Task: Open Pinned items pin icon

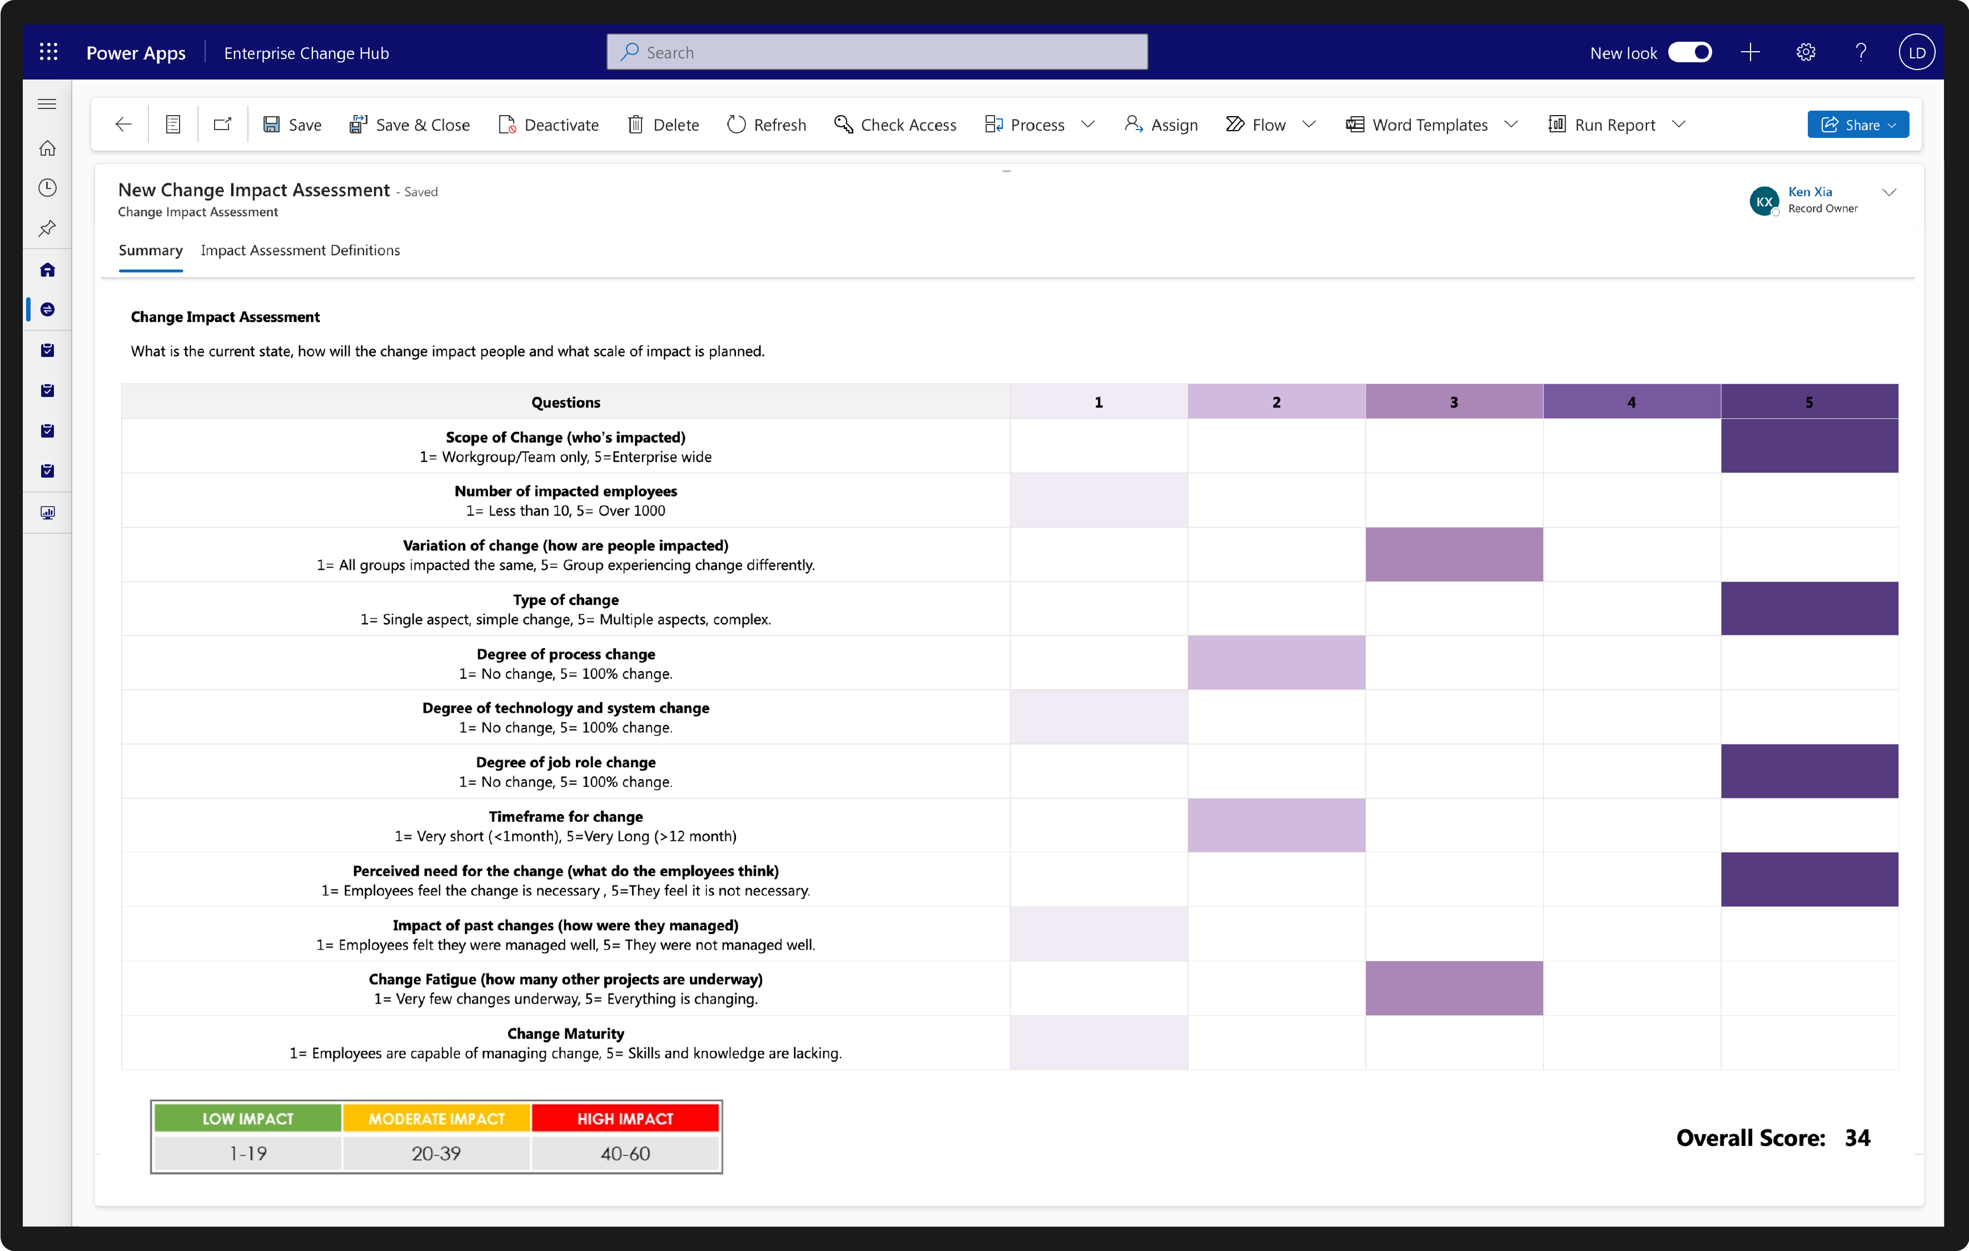Action: tap(47, 228)
